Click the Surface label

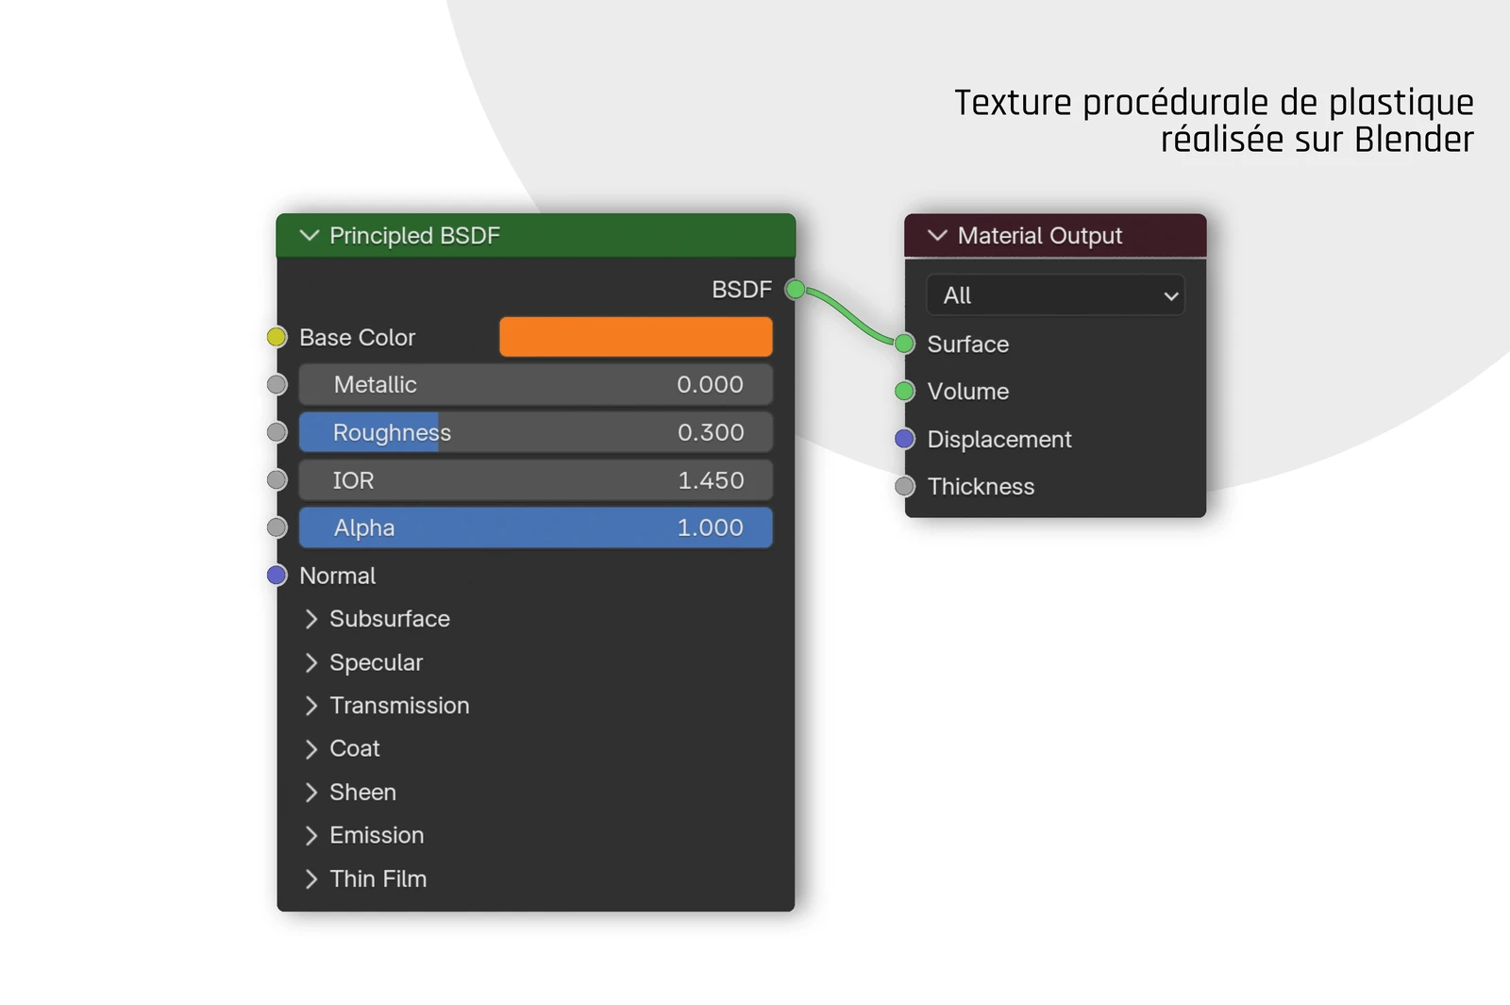tap(968, 344)
